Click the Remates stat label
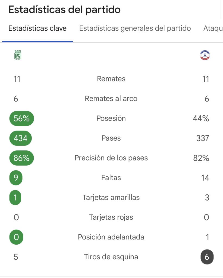The height and width of the screenshot is (278, 223). click(111, 79)
